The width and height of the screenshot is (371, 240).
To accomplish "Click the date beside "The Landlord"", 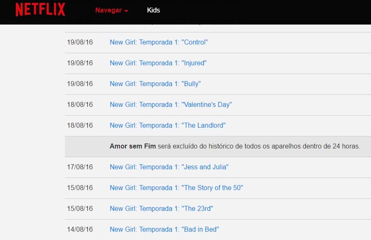I will coord(80,126).
